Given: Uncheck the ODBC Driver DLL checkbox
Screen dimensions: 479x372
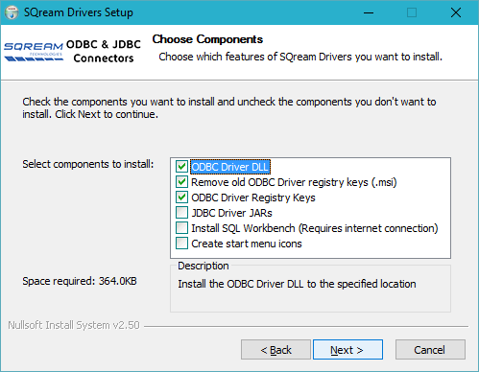Looking at the screenshot, I should click(181, 167).
